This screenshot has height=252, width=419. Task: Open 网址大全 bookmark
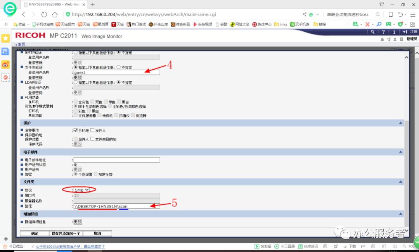pos(240,24)
